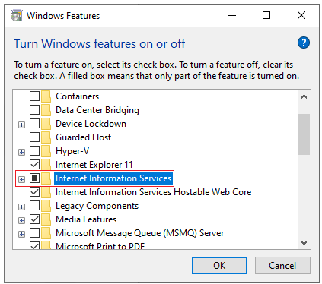Uncheck the Internet Explorer 11 checkbox

click(34, 165)
